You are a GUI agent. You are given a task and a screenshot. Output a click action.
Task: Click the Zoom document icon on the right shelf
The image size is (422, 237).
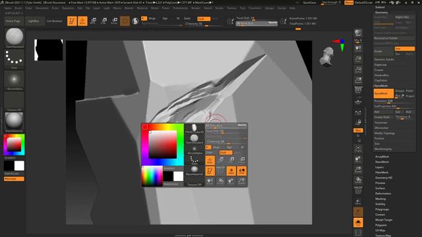click(x=358, y=59)
